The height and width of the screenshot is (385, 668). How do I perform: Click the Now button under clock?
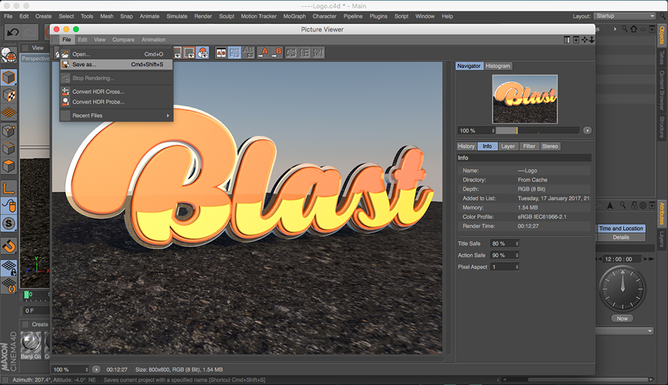[622, 319]
